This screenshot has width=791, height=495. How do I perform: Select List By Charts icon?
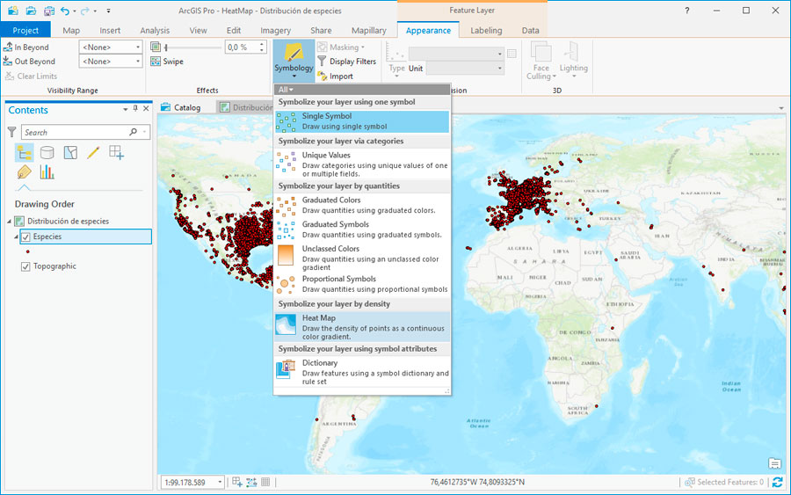pos(47,172)
